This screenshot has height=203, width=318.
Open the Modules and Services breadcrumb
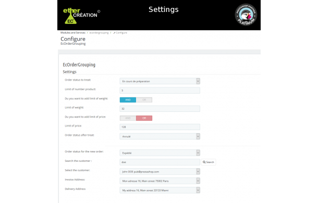tap(73, 33)
